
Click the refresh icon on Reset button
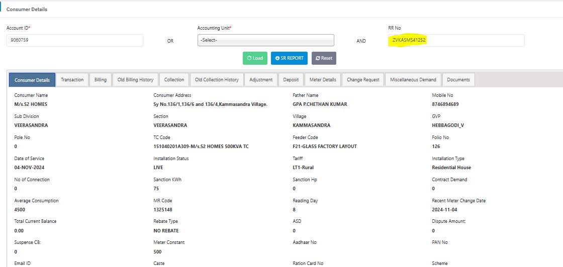click(x=318, y=58)
